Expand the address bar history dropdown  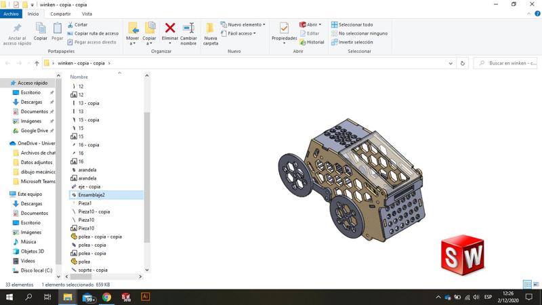click(451, 63)
